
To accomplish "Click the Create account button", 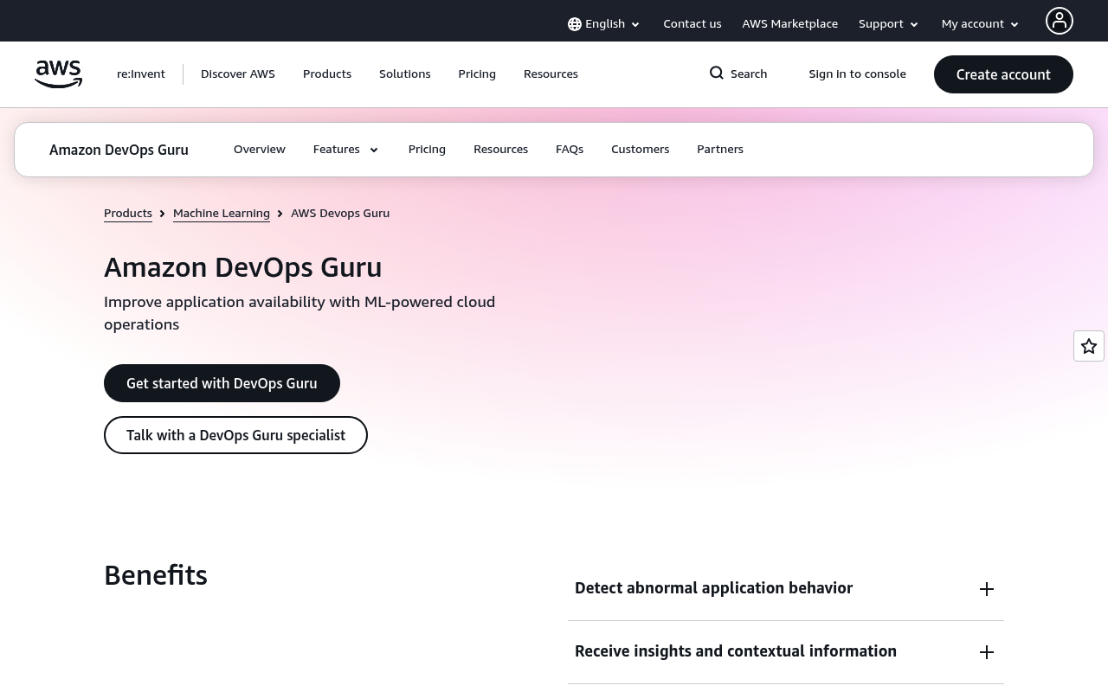I will click(x=1003, y=74).
